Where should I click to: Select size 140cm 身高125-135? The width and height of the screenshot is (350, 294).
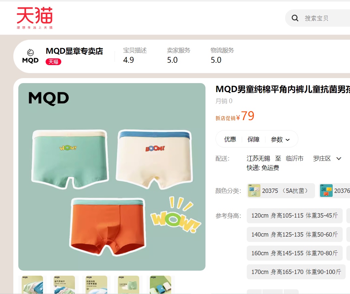[x=294, y=235]
